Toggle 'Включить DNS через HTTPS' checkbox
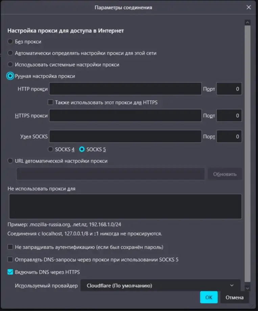This screenshot has width=258, height=311. coord(10,272)
